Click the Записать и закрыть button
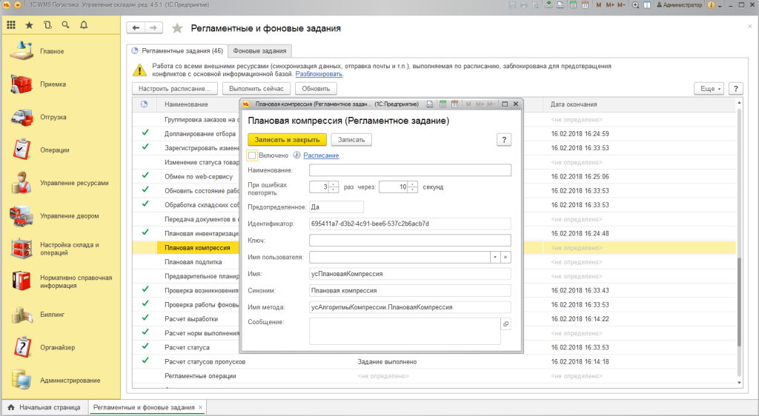The image size is (759, 416). coord(288,140)
